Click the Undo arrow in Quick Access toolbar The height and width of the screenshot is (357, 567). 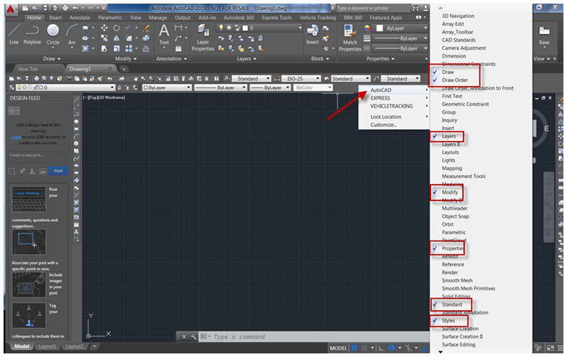pyautogui.click(x=75, y=8)
